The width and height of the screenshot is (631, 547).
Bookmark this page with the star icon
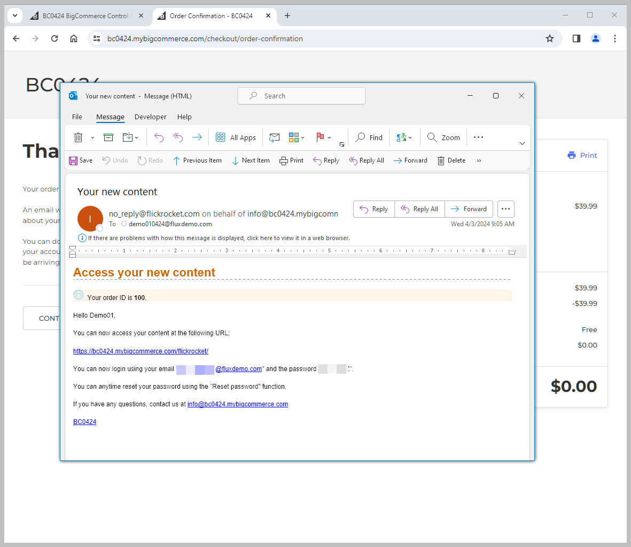coord(550,38)
